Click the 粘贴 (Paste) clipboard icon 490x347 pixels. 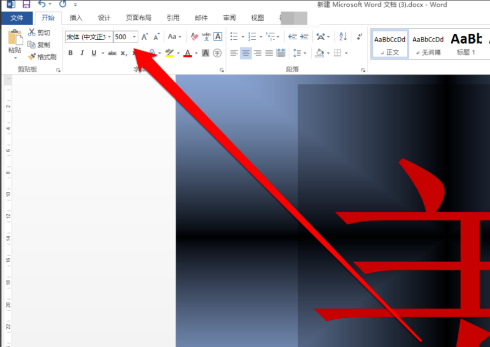point(15,37)
